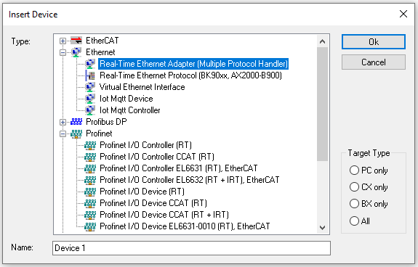This screenshot has height=267, width=418.
Task: Click the EtherCAT category icon
Action: pyautogui.click(x=76, y=41)
